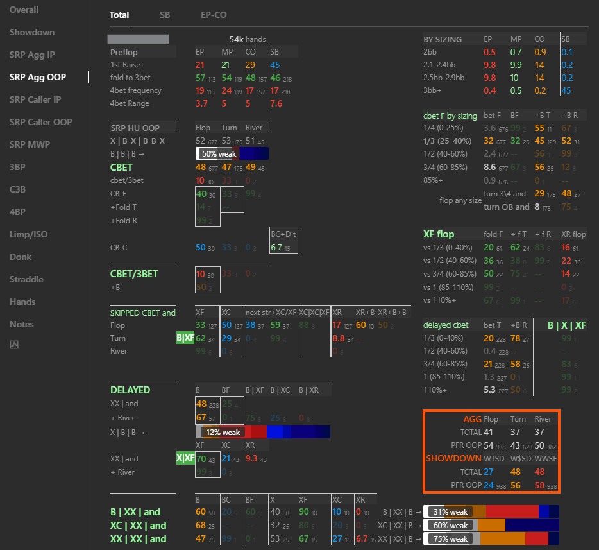
Task: Go to the Showdown sidebar section
Action: 31,33
